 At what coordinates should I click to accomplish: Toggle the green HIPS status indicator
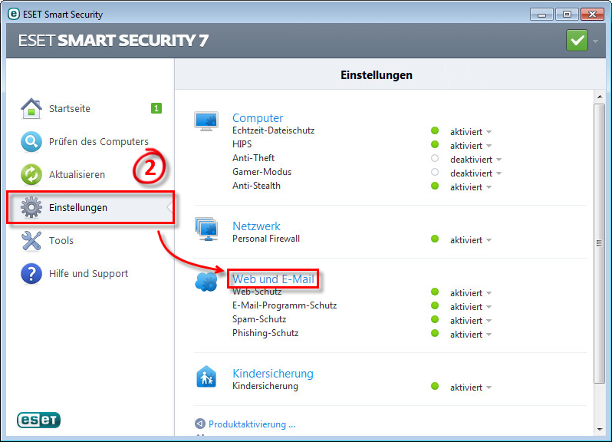click(435, 145)
